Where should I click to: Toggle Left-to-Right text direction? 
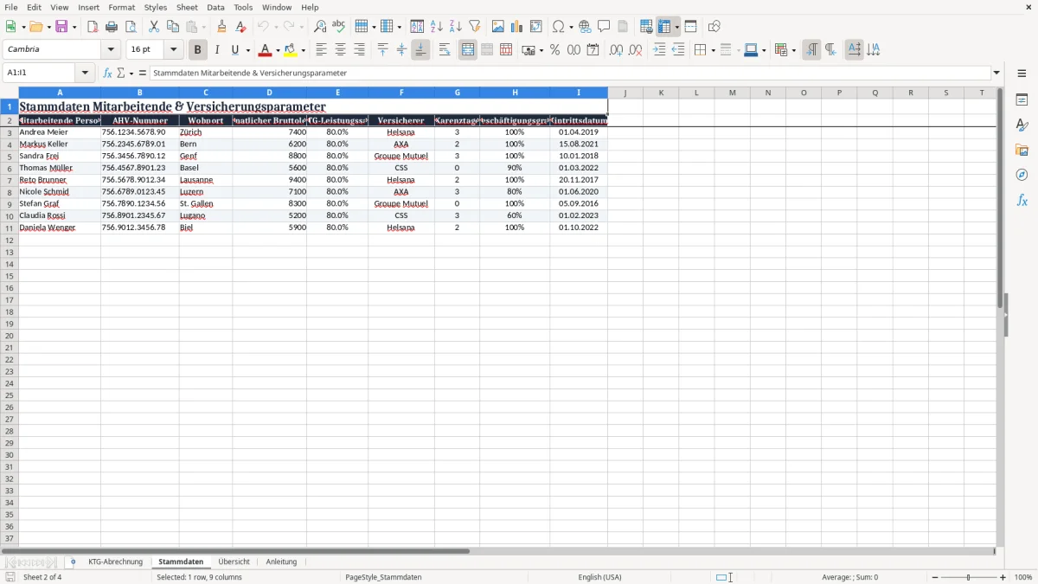click(x=811, y=50)
